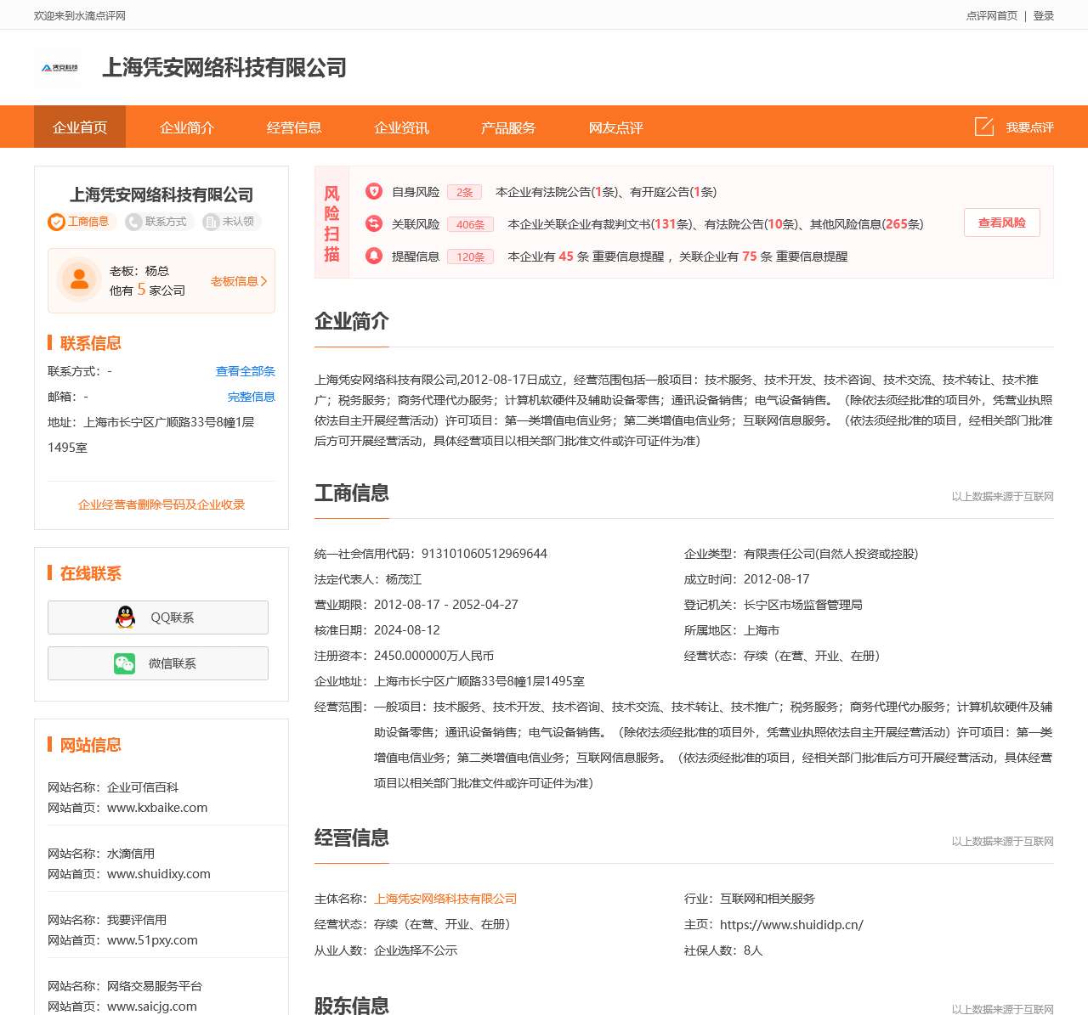Click the www.51pxy.com site address
The height and width of the screenshot is (1015, 1088).
[x=152, y=940]
